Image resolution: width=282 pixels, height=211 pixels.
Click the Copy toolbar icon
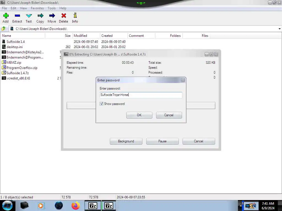[40, 16]
